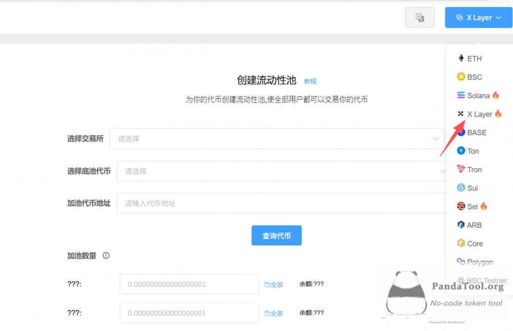Open the 选择交易所 exchange dropdown
Image resolution: width=513 pixels, height=331 pixels.
(277, 138)
